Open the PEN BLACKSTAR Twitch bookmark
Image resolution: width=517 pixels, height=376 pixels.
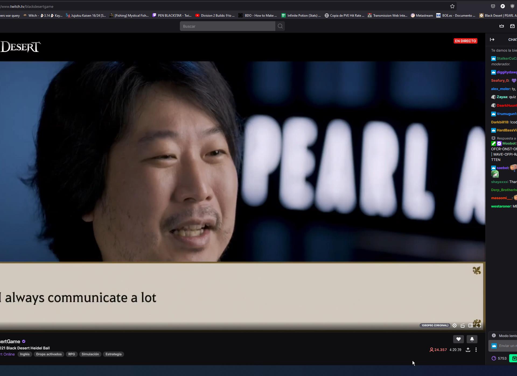click(x=172, y=16)
